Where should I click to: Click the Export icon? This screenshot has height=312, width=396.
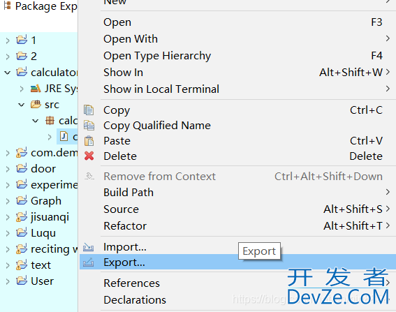[x=89, y=262]
